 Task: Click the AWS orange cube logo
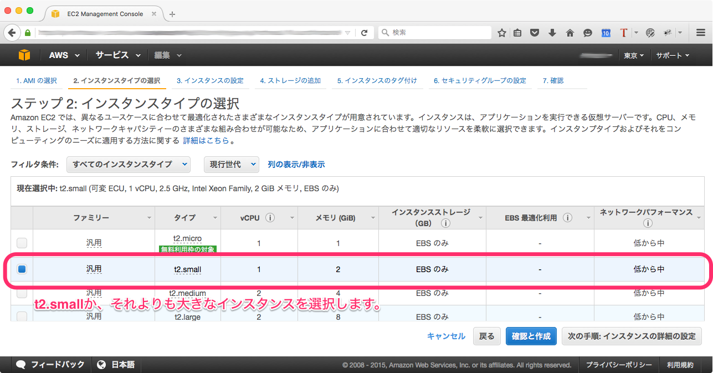tap(24, 55)
